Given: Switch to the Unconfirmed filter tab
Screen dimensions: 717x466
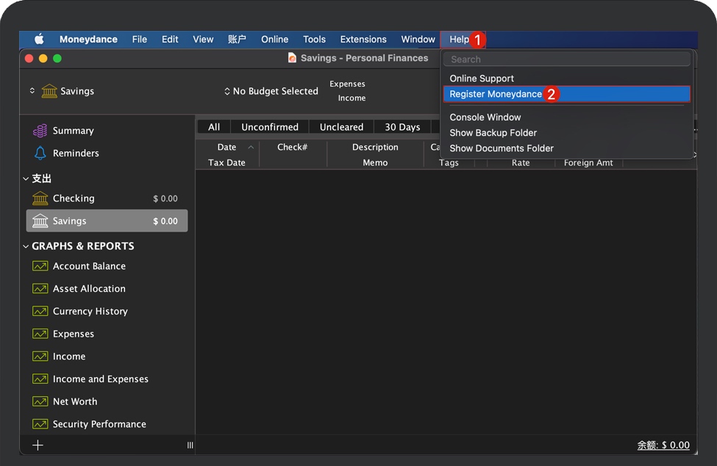Looking at the screenshot, I should point(270,127).
